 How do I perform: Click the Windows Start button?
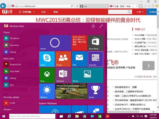click(4, 116)
